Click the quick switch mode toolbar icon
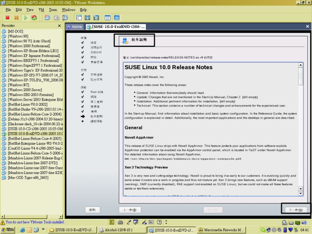 pyautogui.click(x=96, y=18)
